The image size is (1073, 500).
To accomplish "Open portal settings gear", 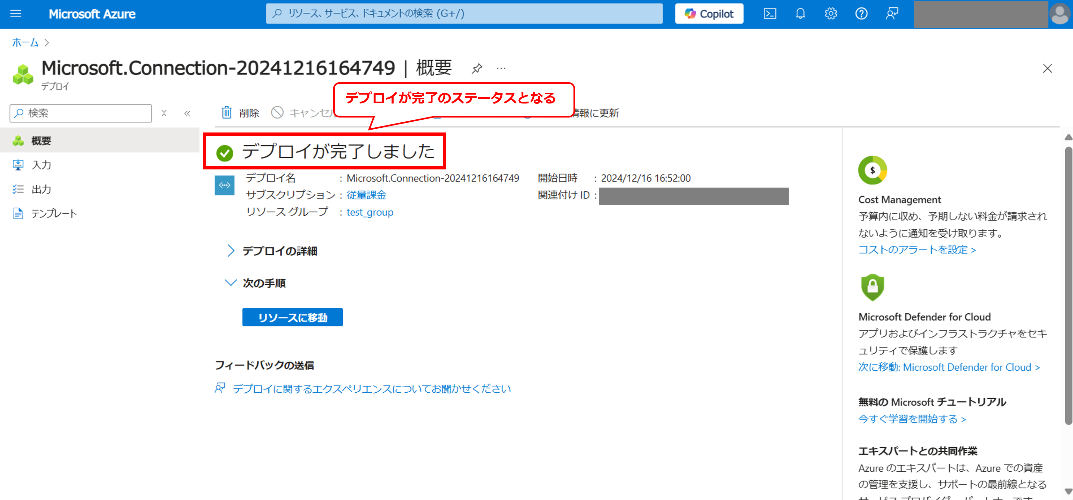I will click(x=831, y=14).
